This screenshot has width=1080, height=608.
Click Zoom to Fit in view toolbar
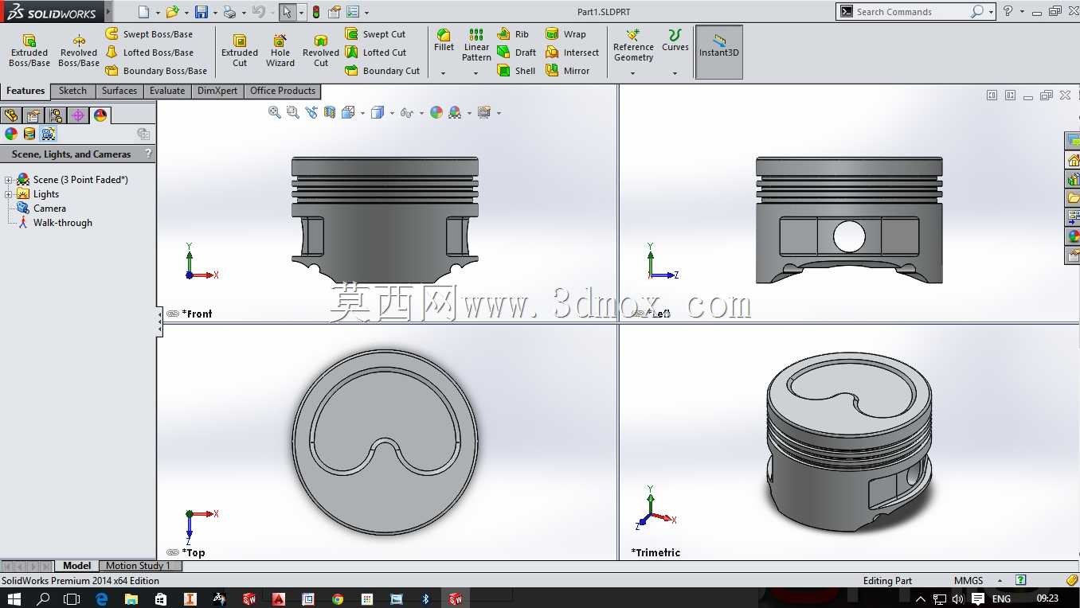pyautogui.click(x=275, y=113)
